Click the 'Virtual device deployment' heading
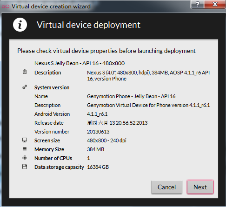226x207 pixels. 88,25
